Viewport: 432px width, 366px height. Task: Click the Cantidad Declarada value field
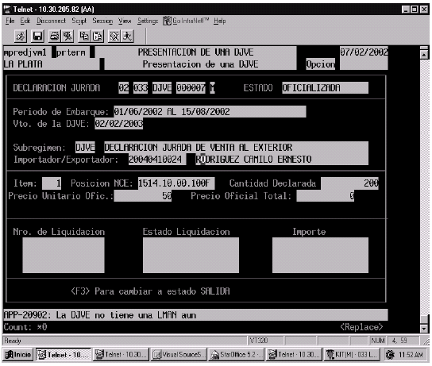click(x=349, y=183)
